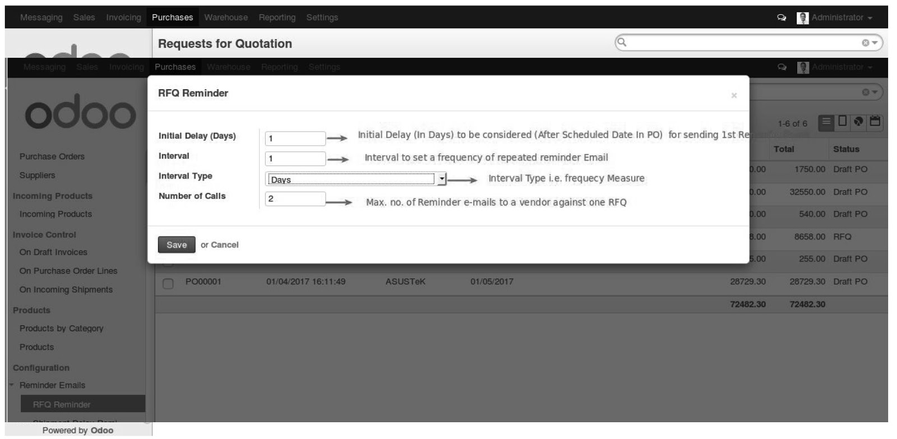
Task: Open Purchase Orders in the sidebar
Action: [x=52, y=156]
